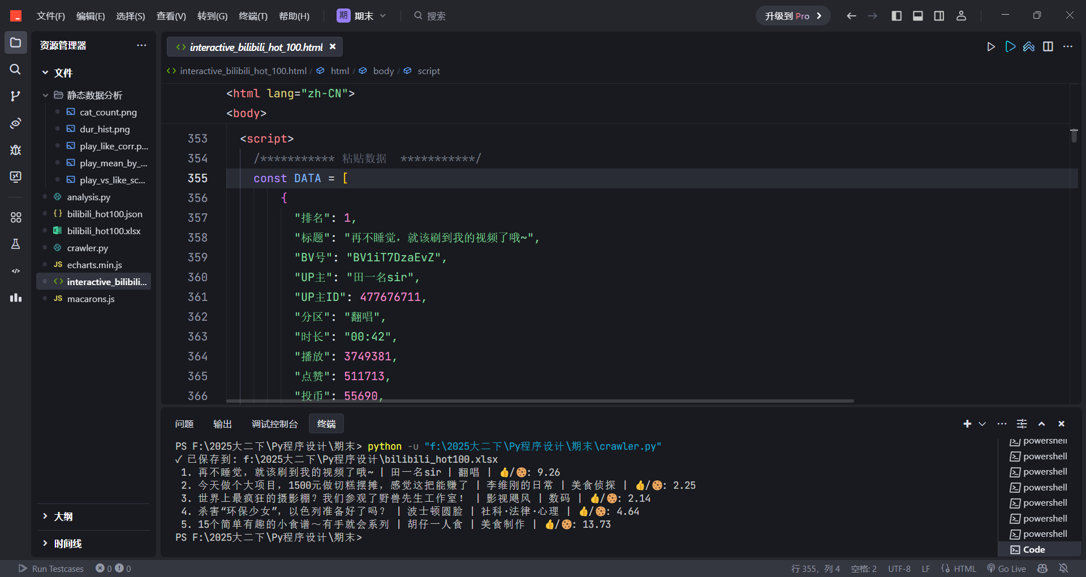Open the Explorer view in activity bar
Screen dimensions: 1086x577
click(x=16, y=43)
